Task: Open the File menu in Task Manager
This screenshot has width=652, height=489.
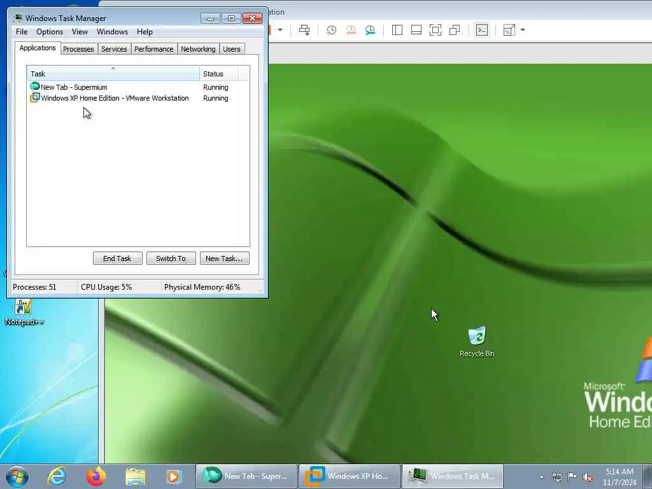Action: click(x=22, y=32)
